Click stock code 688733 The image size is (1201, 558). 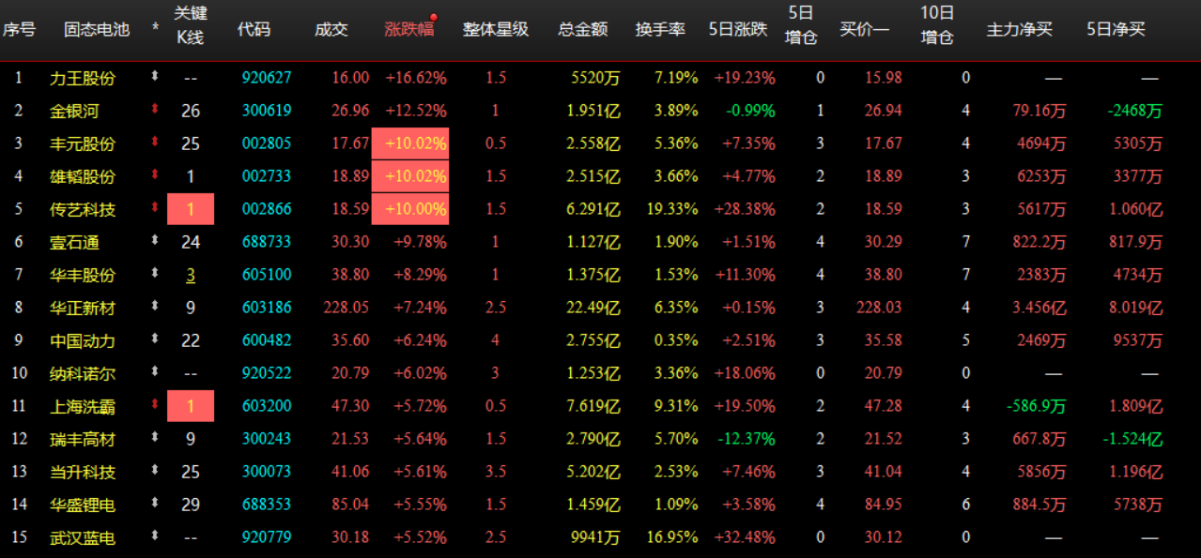tap(267, 242)
